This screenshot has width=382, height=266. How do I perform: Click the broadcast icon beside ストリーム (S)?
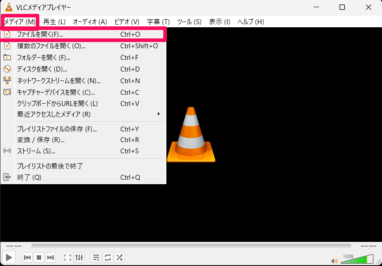(7, 151)
